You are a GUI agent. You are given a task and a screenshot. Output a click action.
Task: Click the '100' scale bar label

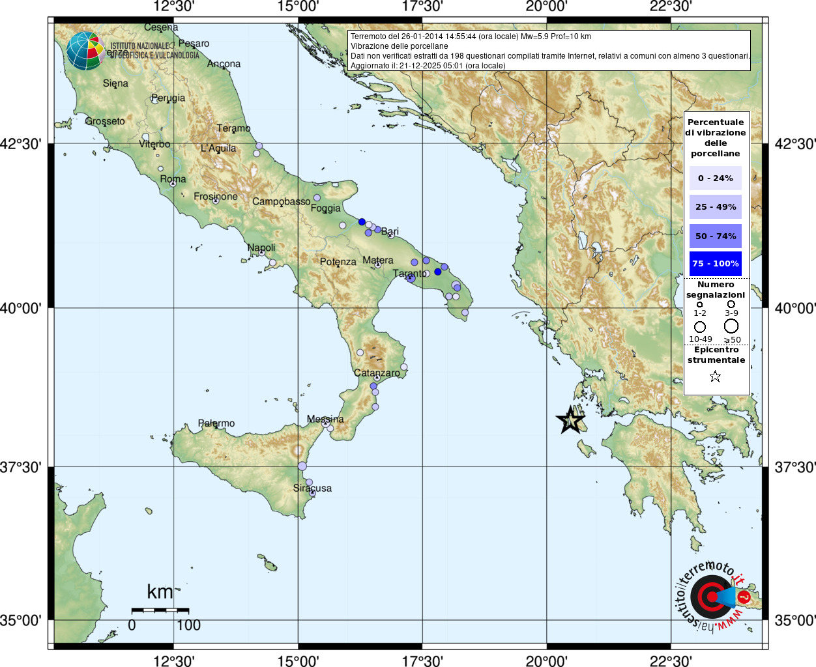point(189,625)
